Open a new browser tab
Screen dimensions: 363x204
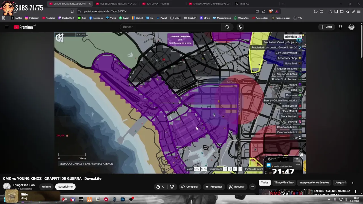(283, 4)
